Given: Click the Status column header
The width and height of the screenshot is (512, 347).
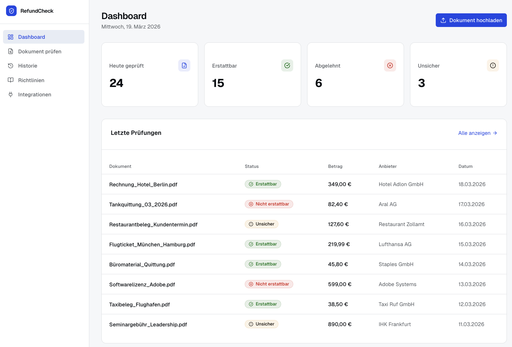Looking at the screenshot, I should pyautogui.click(x=251, y=166).
